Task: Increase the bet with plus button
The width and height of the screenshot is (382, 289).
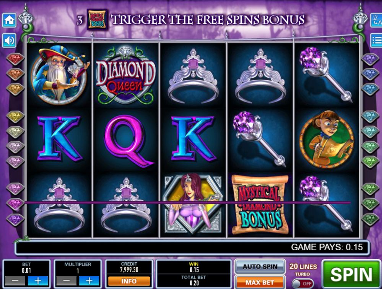Action: click(x=38, y=281)
